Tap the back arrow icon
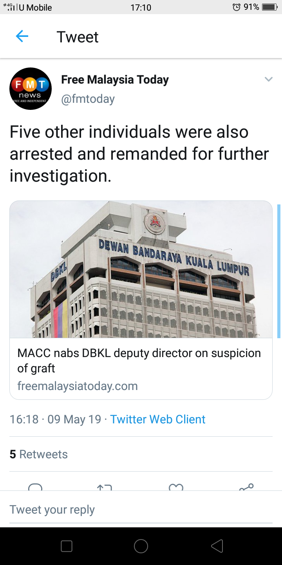 [x=22, y=37]
